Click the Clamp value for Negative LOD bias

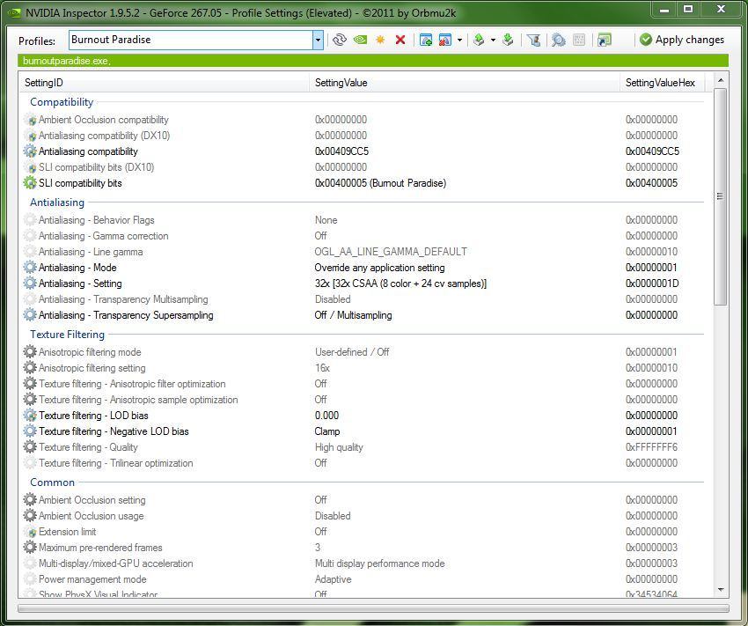coord(327,431)
